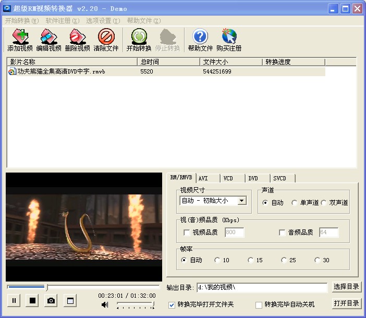Open the 帮助文件(Z) menu

pyautogui.click(x=144, y=21)
